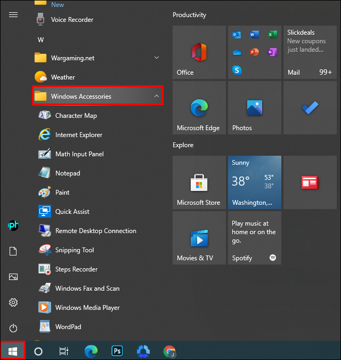The height and width of the screenshot is (360, 341).
Task: Open Internet Explorer
Action: [98, 135]
